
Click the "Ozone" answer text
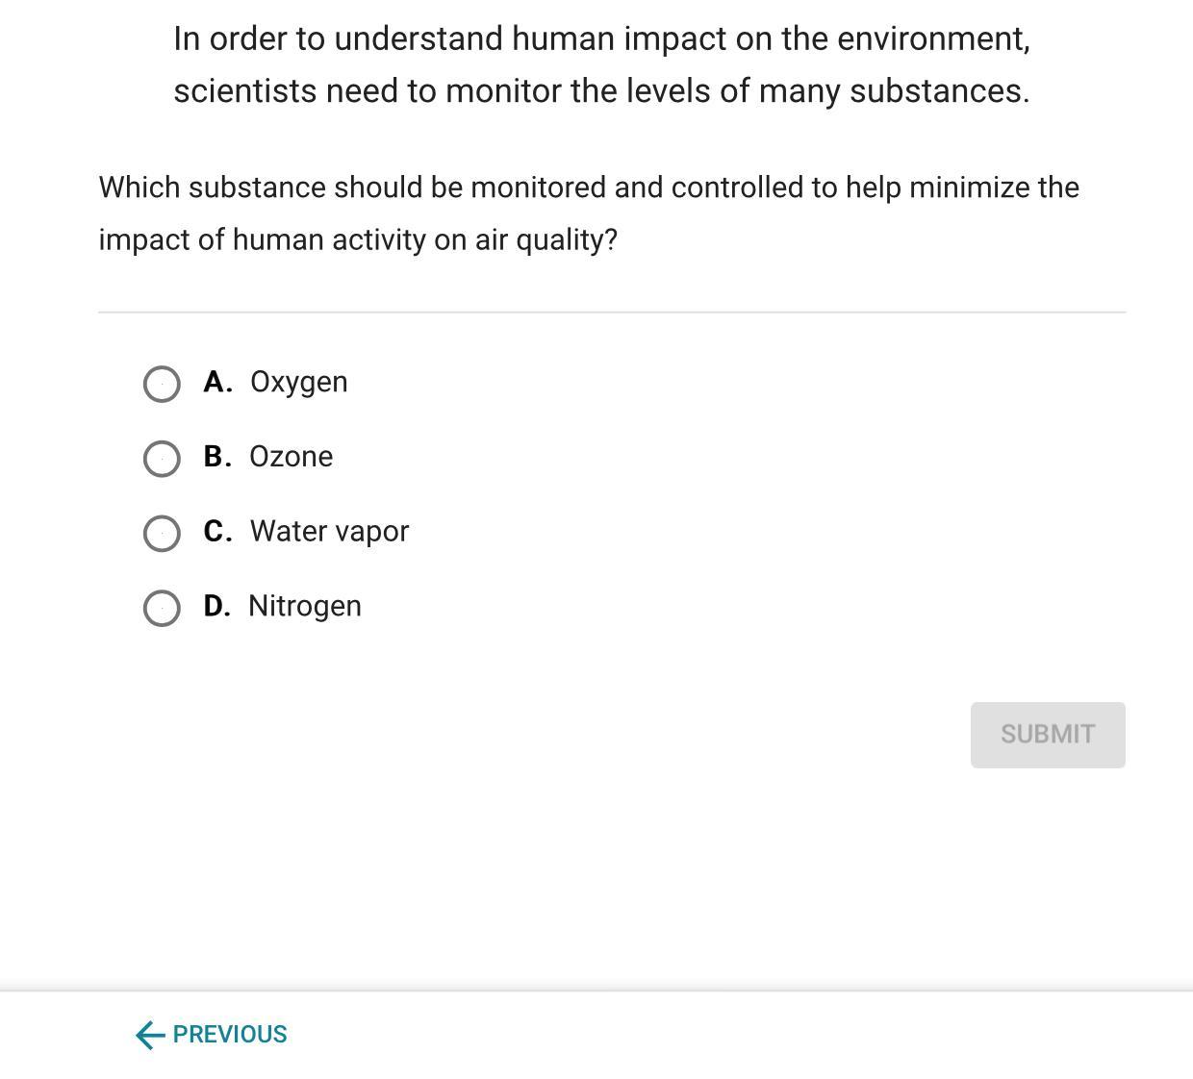click(x=291, y=457)
